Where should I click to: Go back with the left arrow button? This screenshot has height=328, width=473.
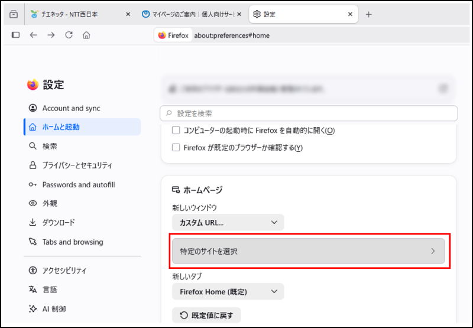pos(33,35)
